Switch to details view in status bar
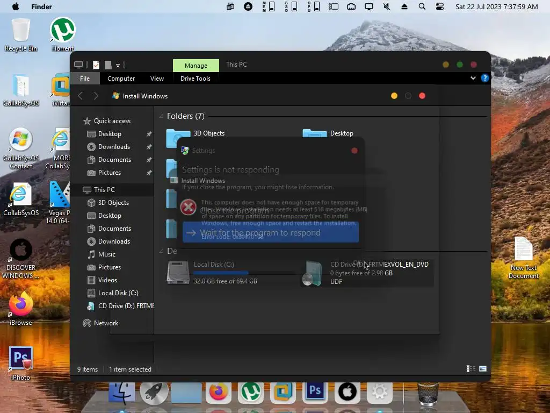The image size is (550, 413). click(471, 369)
